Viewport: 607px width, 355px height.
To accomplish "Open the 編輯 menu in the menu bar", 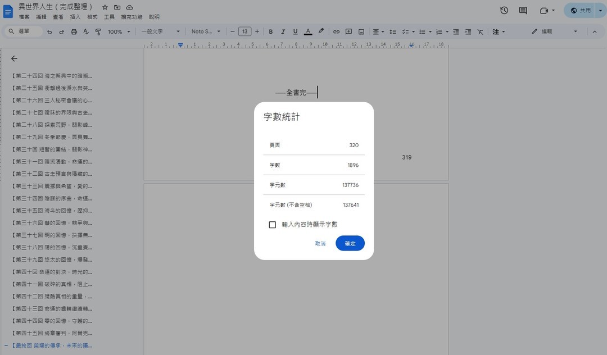I will (41, 17).
